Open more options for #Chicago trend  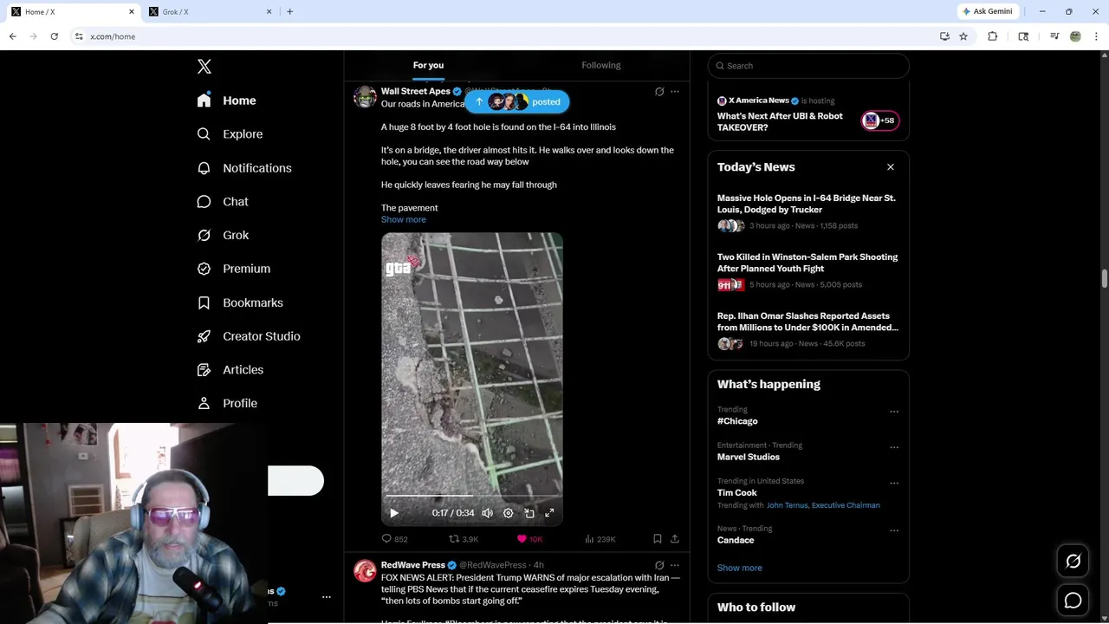tap(894, 412)
